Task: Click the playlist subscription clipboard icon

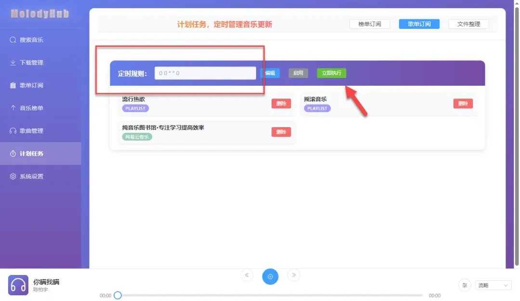Action: point(13,85)
